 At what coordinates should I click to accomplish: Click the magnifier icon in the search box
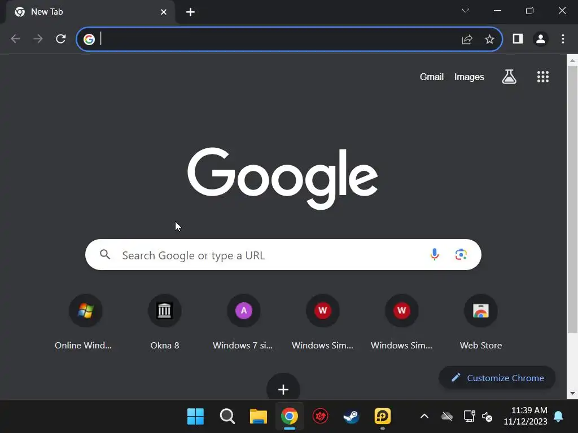click(x=105, y=254)
